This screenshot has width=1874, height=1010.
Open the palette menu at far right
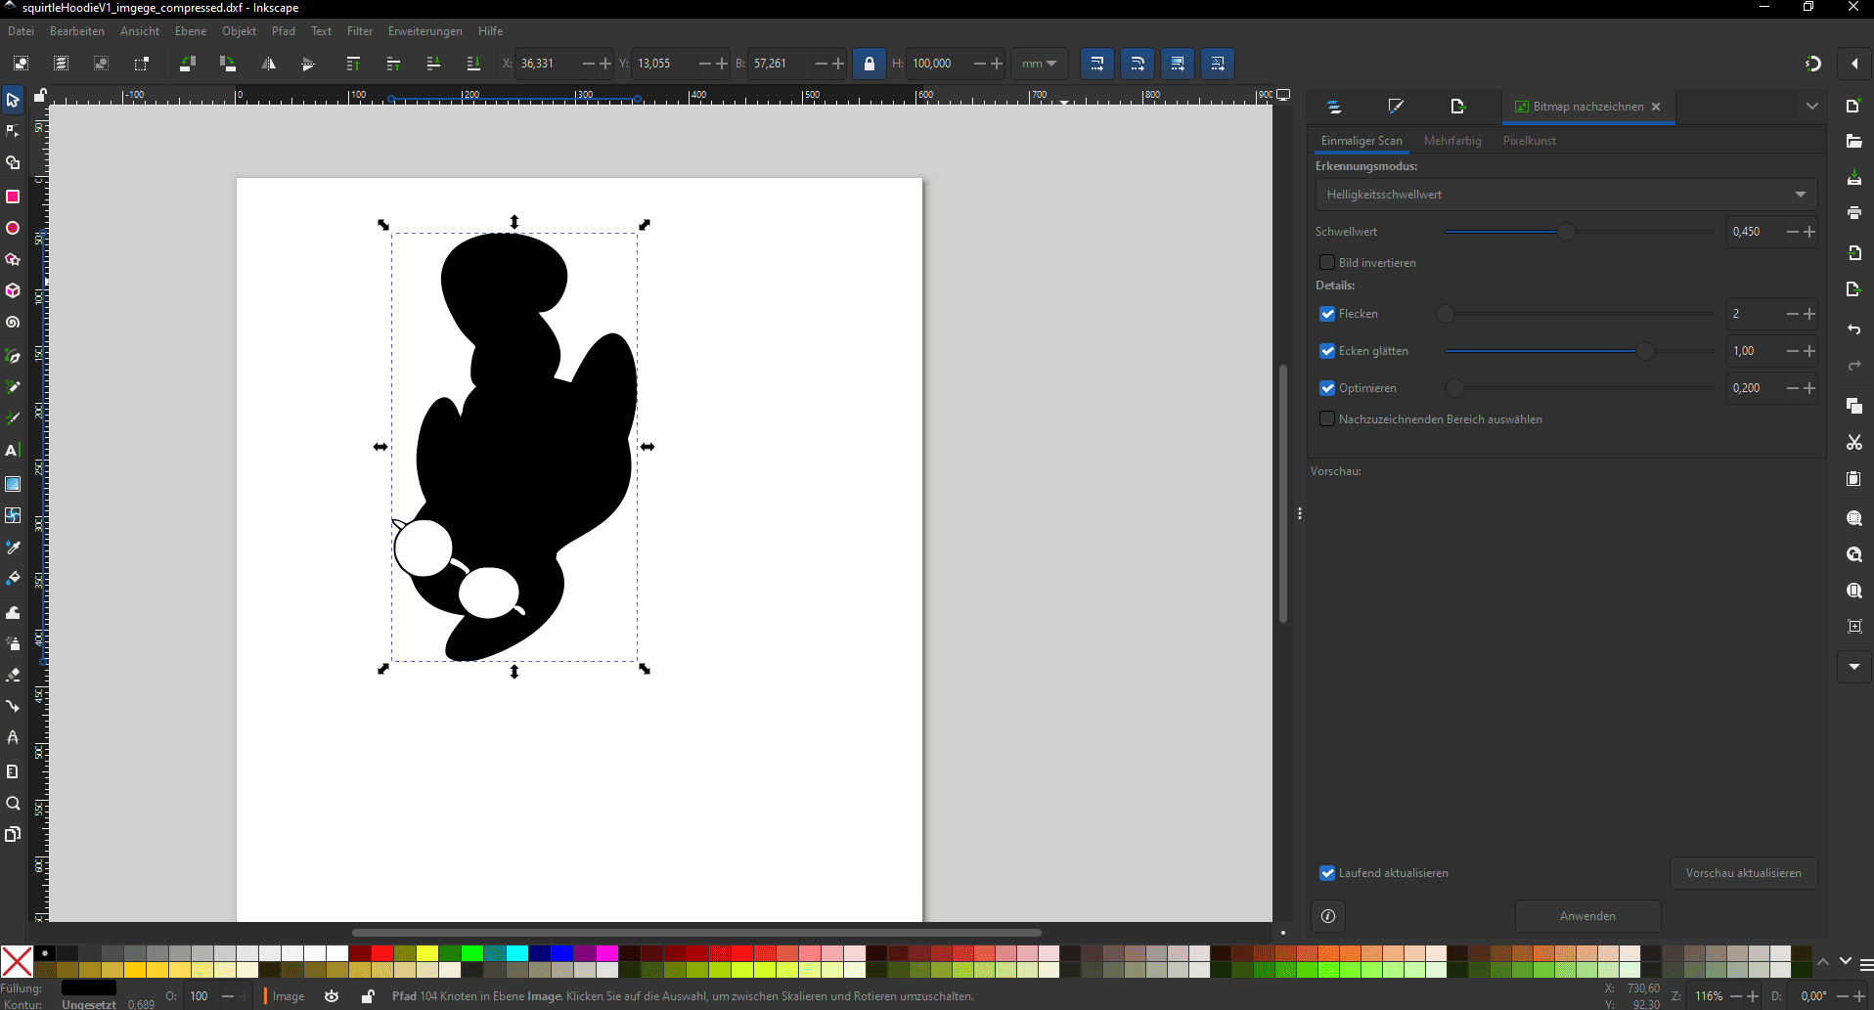coord(1866,964)
